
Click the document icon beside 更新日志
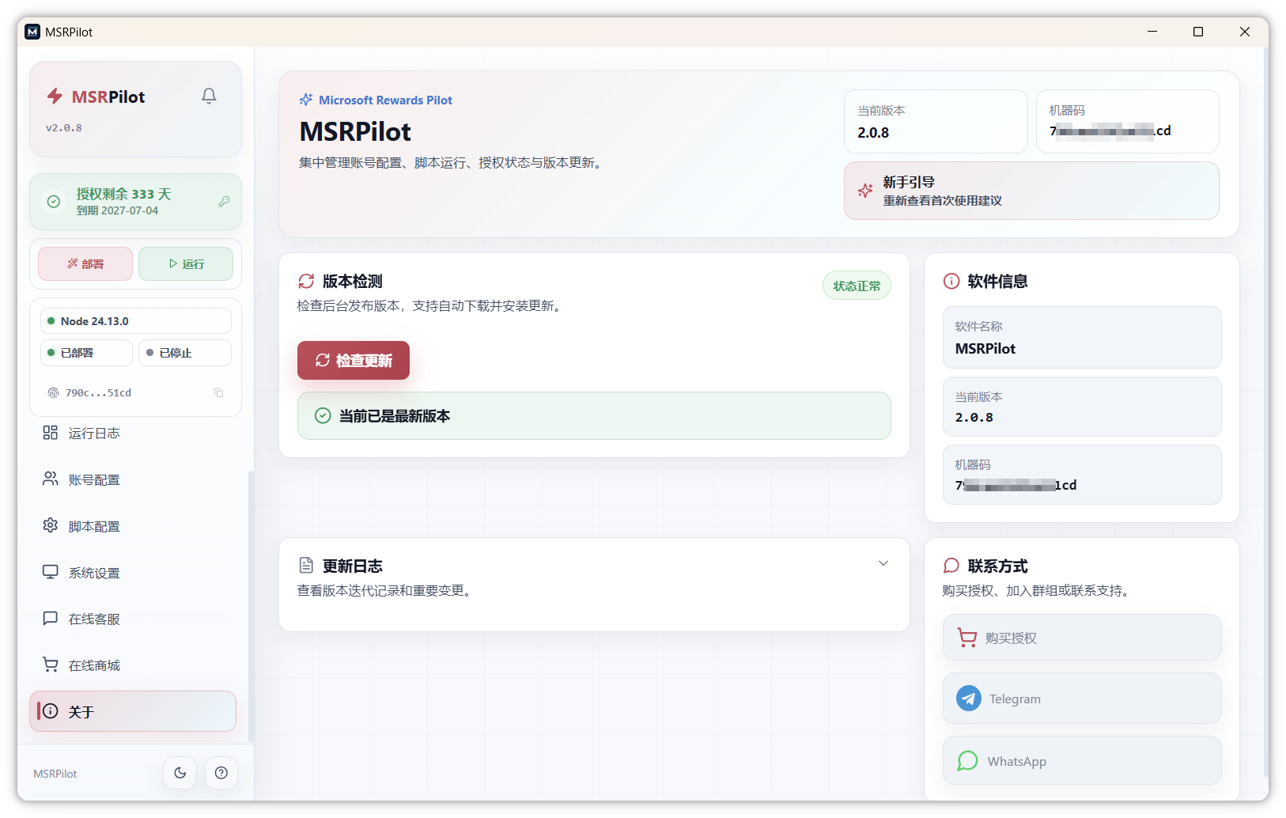[306, 565]
